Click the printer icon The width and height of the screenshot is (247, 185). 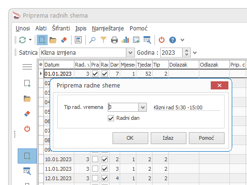click(114, 40)
